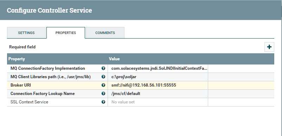
Task: Edit the com.solacesystems.jndi implementation value
Action: point(158,68)
